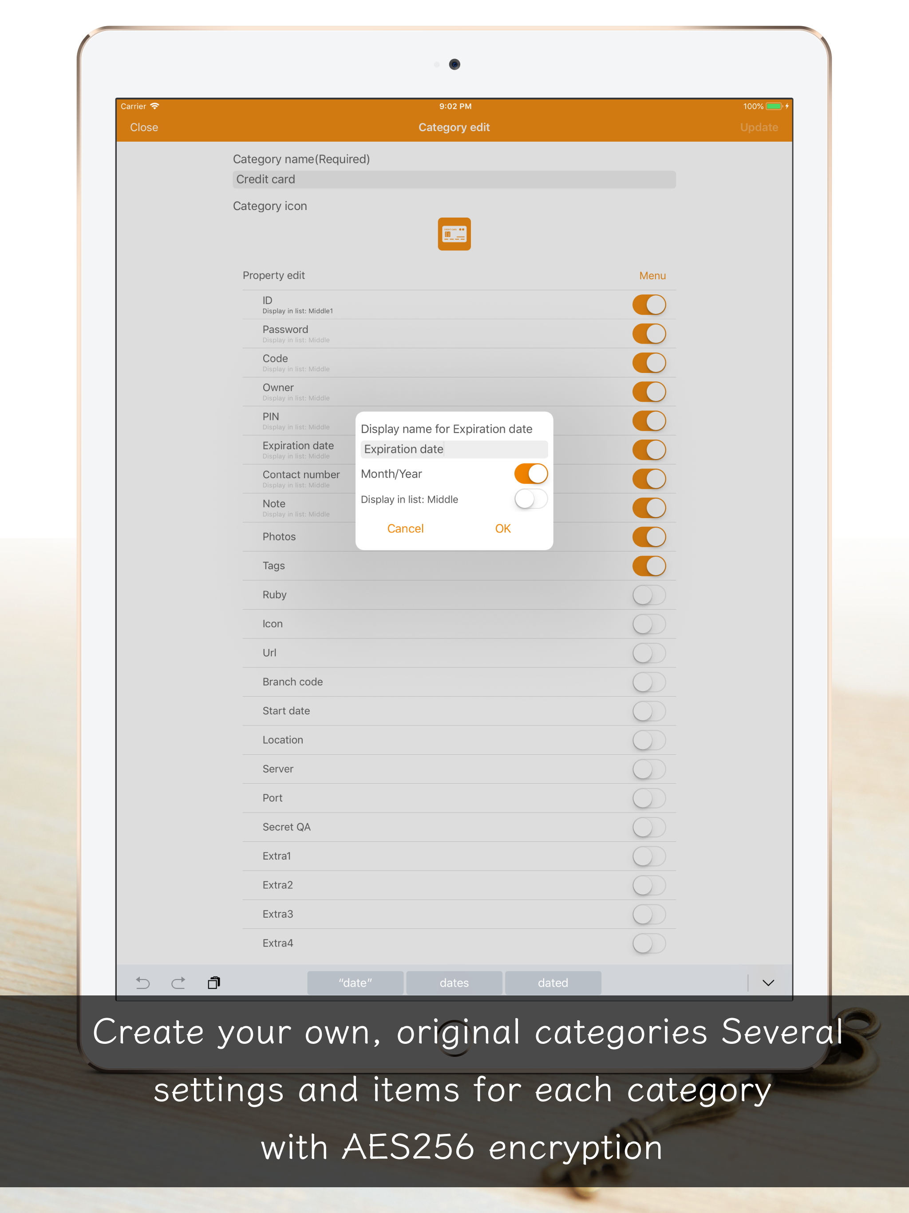Tap the paste clipboard icon
Image resolution: width=909 pixels, height=1213 pixels.
[x=214, y=983]
